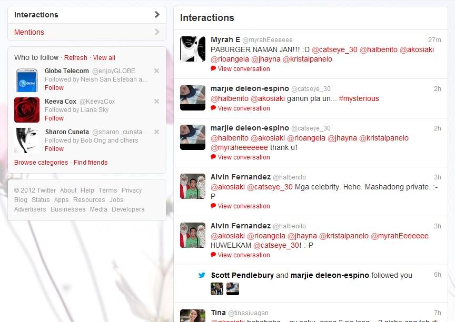Click conversation bubble icon on #mysterious tweet
Screen dimensions: 455x322
click(x=213, y=108)
